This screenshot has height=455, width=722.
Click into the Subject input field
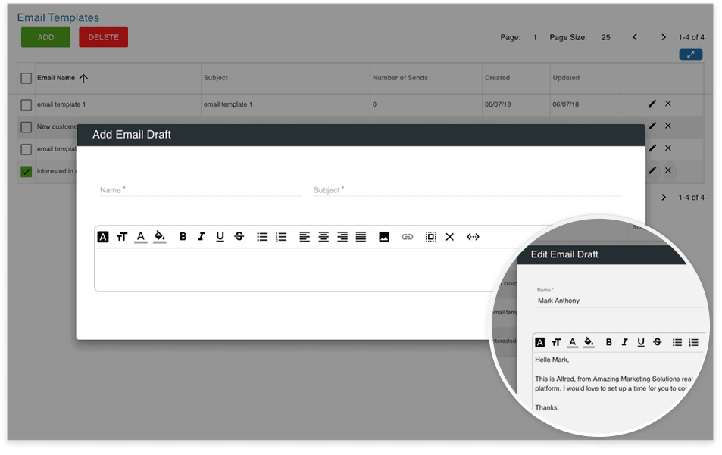(467, 190)
